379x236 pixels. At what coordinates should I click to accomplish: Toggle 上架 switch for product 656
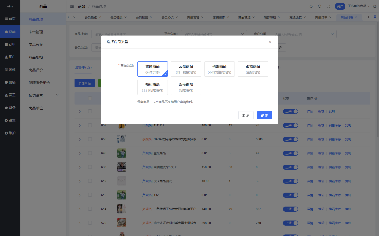click(290, 139)
